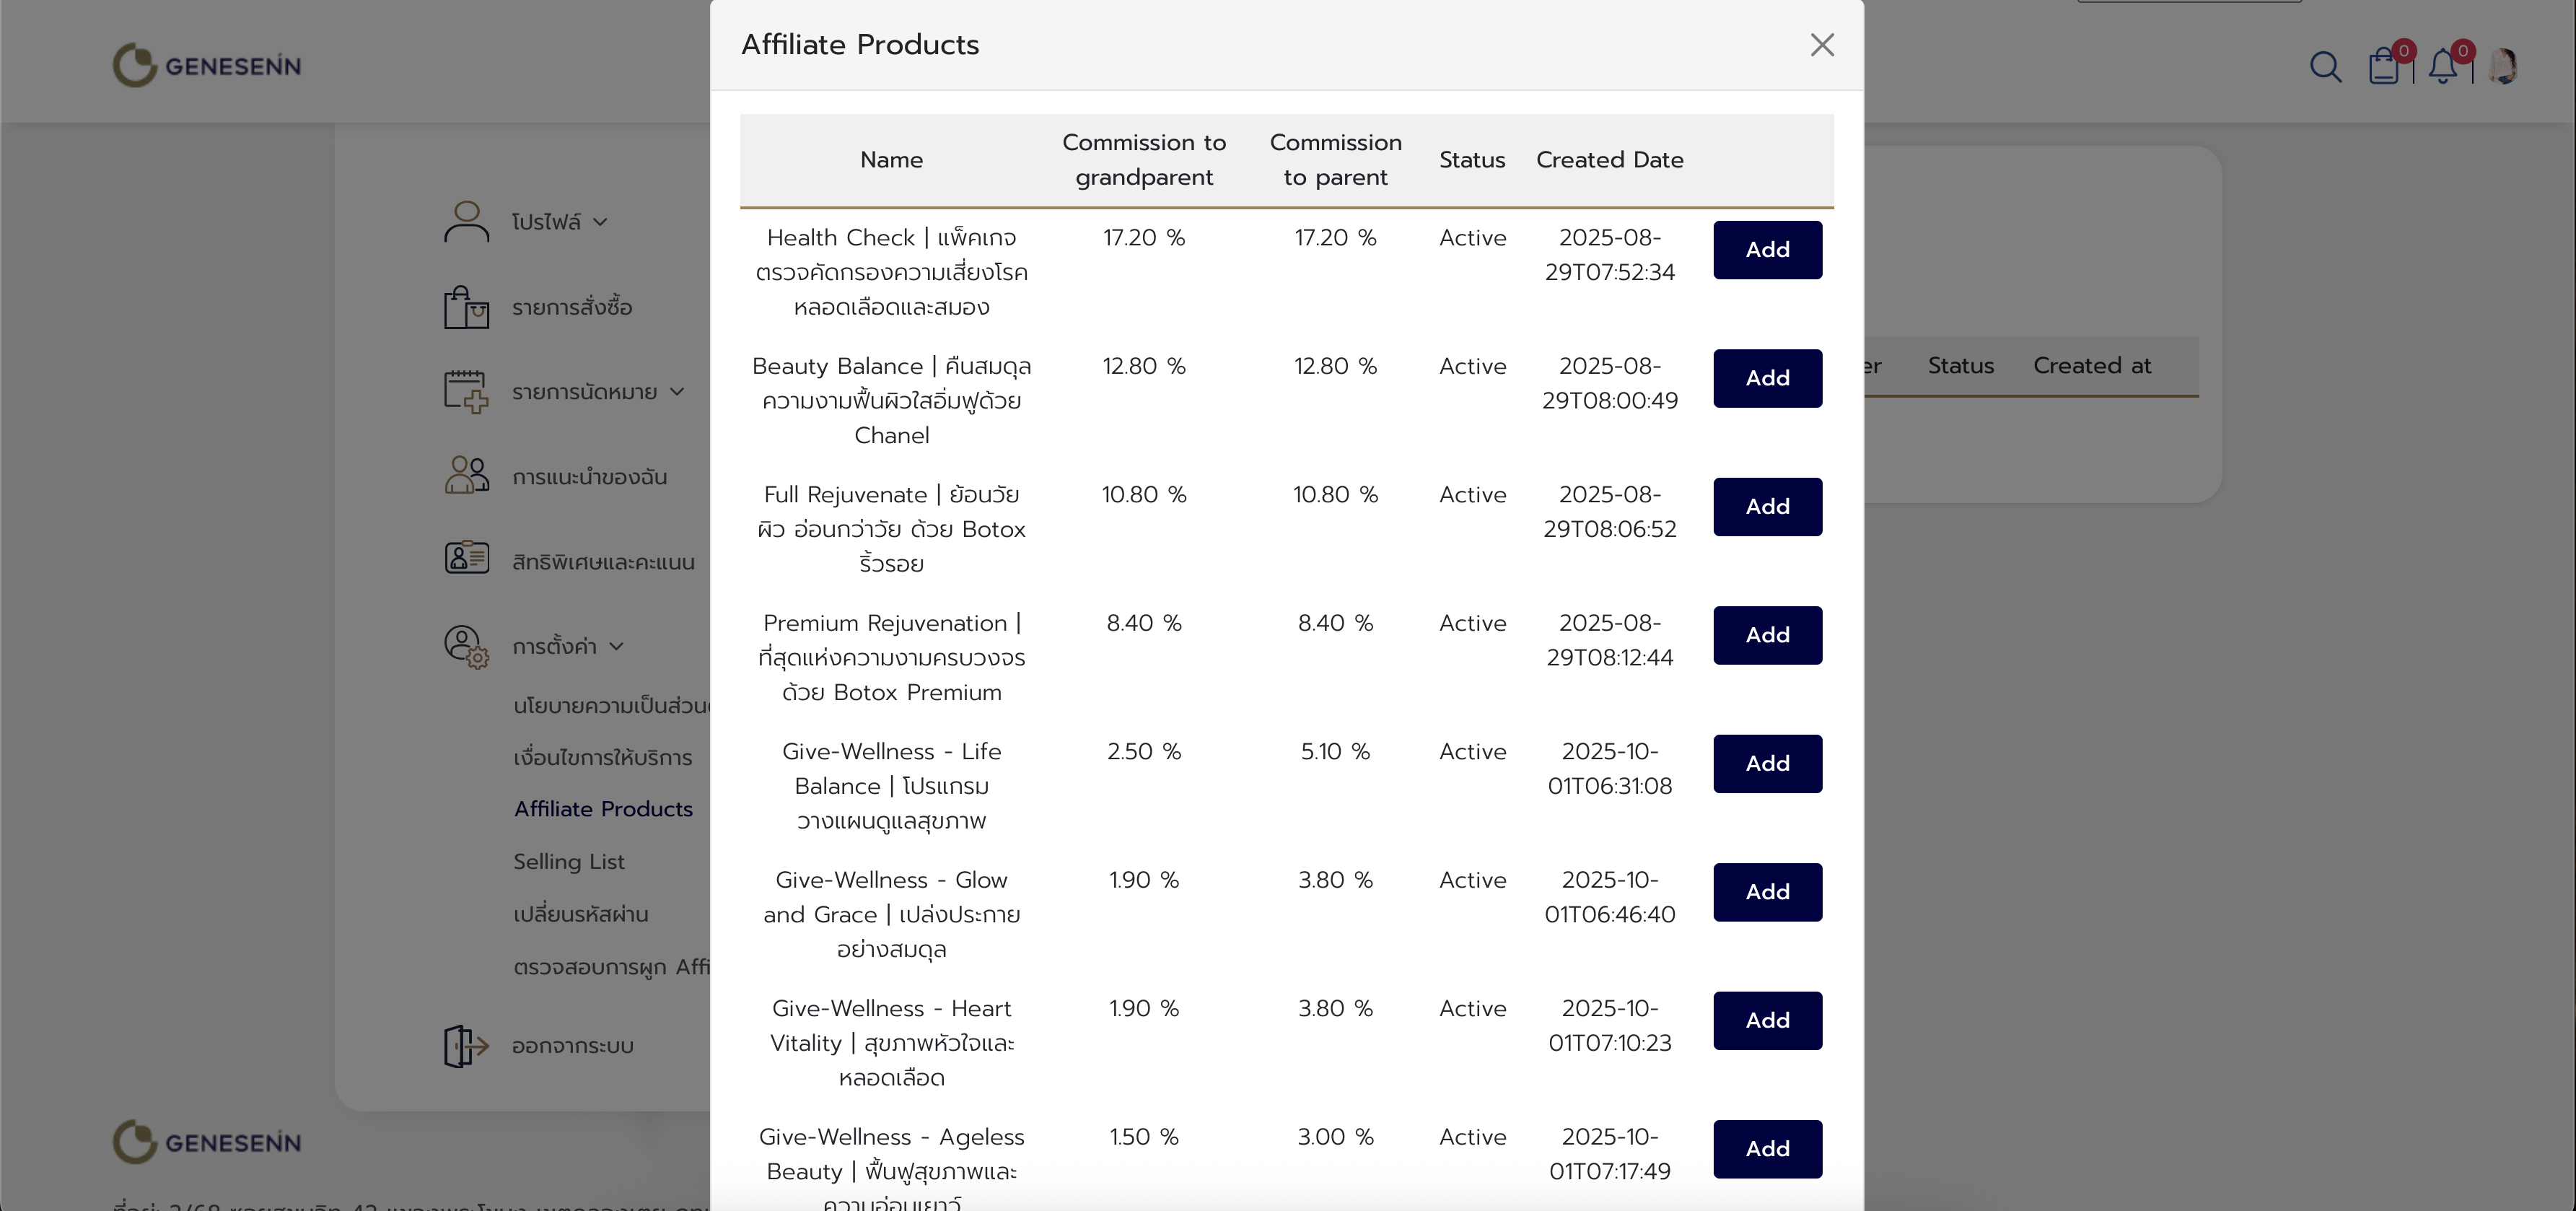2576x1211 pixels.
Task: Add the Give-Wellness Life Balance product
Action: (x=1767, y=764)
